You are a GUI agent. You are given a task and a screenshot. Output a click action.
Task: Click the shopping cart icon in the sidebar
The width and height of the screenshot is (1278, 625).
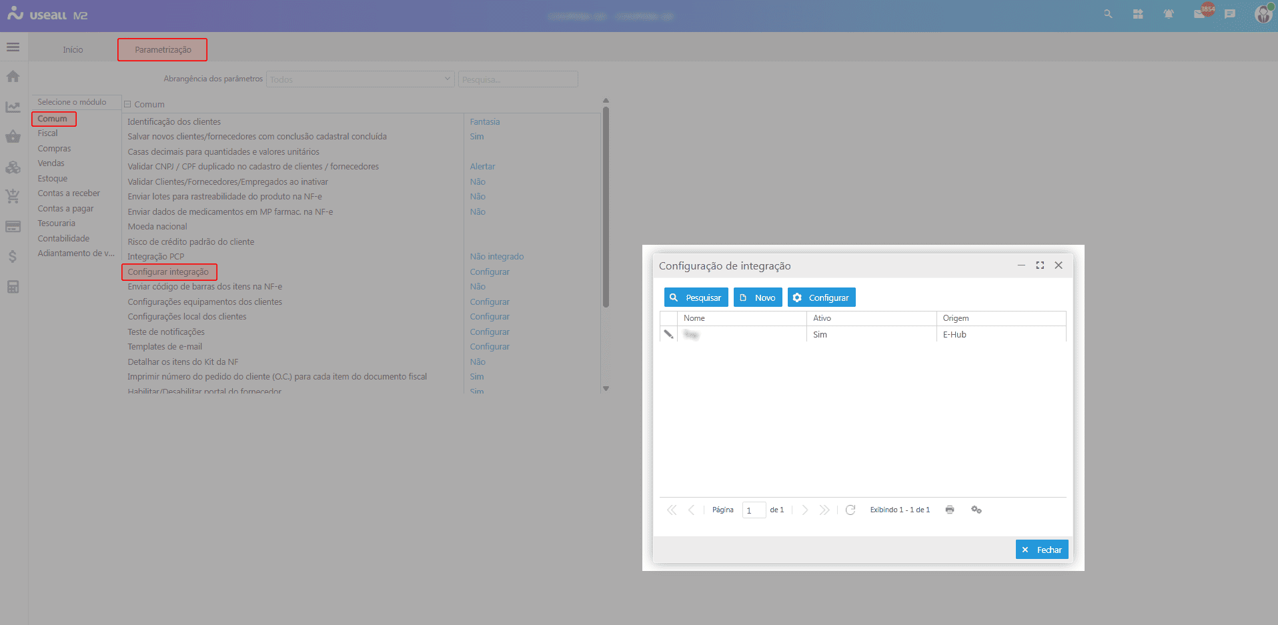pos(13,196)
